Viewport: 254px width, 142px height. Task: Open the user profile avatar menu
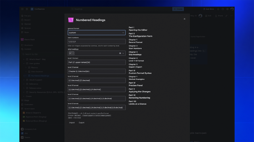pos(232,9)
